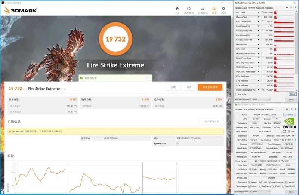
Task: Open the Memory Clock sensor dropdown arrow
Action: (x=259, y=17)
